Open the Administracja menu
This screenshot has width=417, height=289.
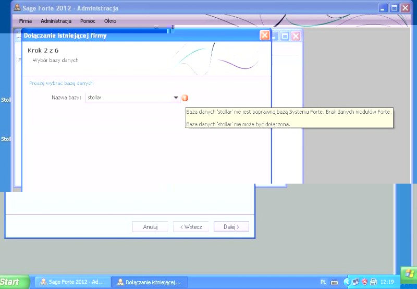click(x=56, y=21)
